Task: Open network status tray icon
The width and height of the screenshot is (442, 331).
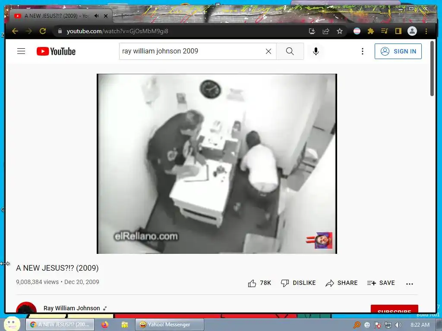Action: 388,325
